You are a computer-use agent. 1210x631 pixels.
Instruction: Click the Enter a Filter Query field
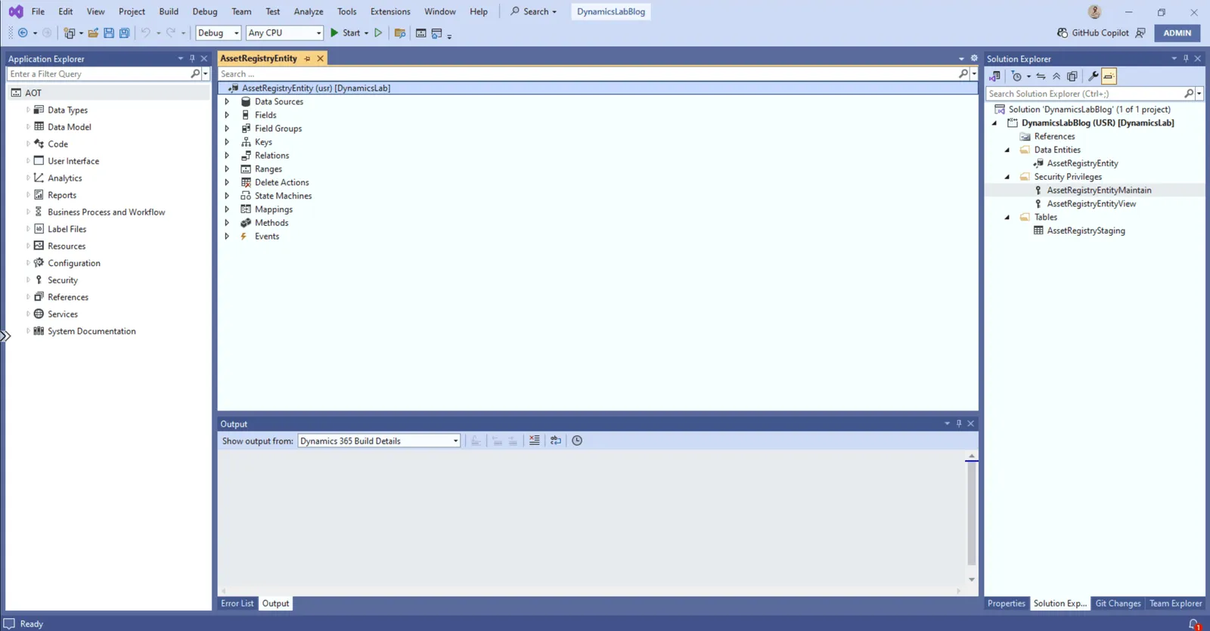98,74
